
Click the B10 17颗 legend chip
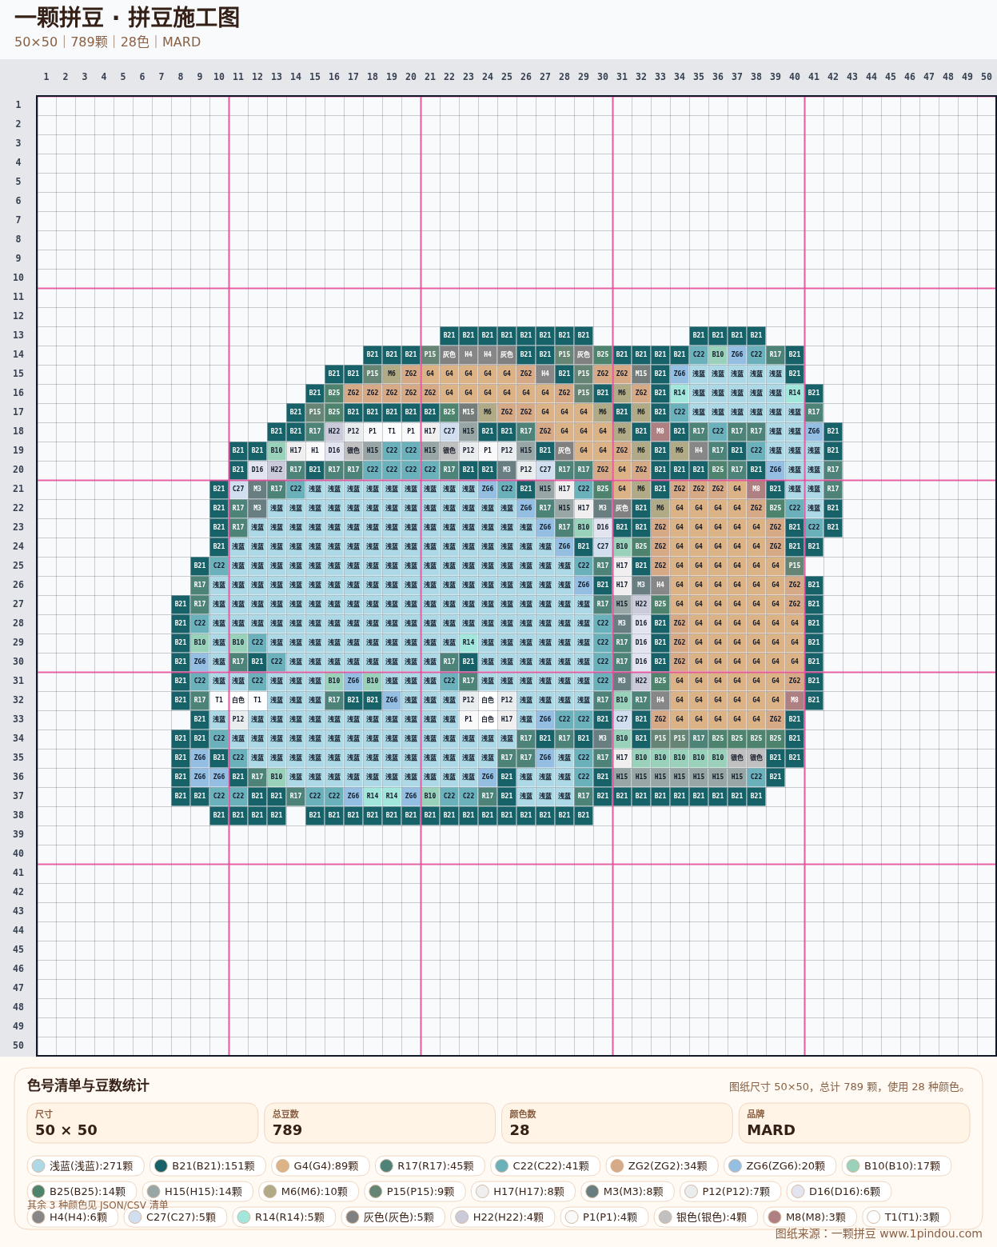896,1165
